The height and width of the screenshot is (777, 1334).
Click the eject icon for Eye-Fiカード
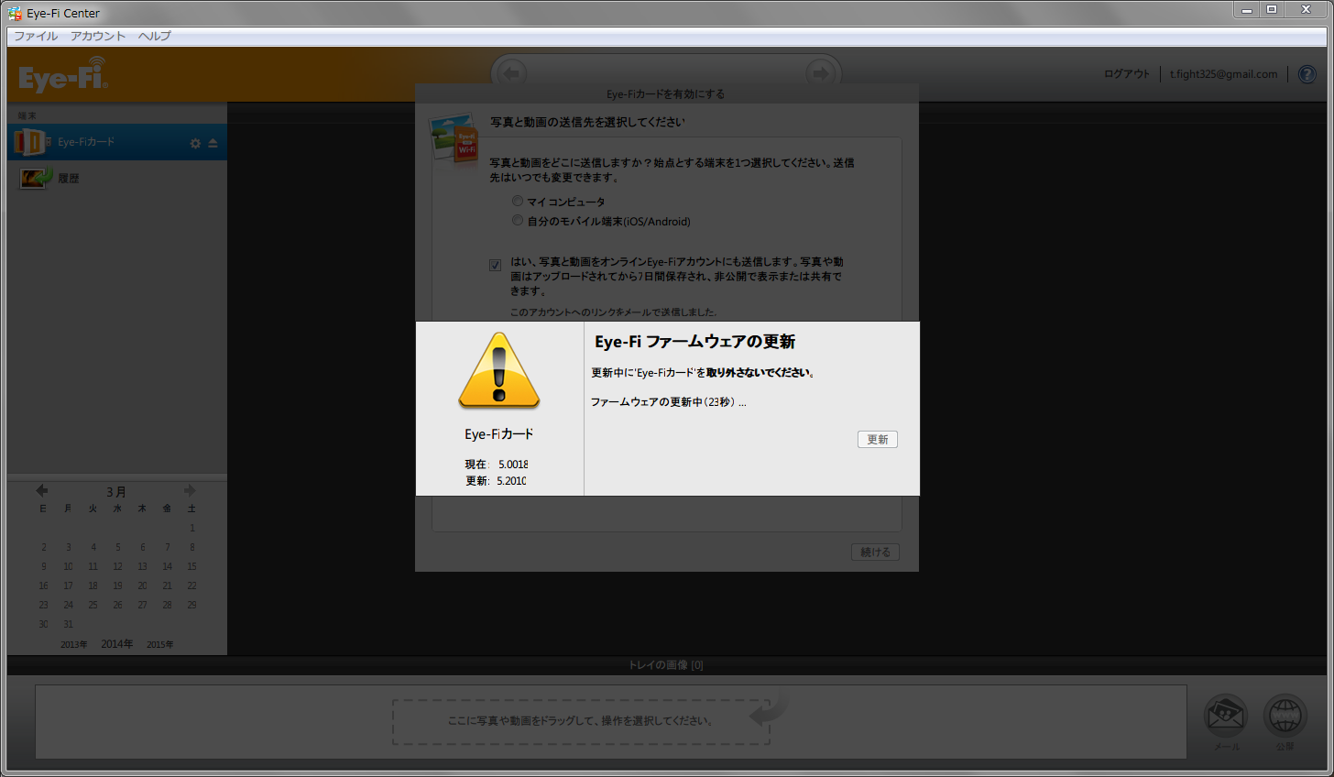(x=213, y=143)
